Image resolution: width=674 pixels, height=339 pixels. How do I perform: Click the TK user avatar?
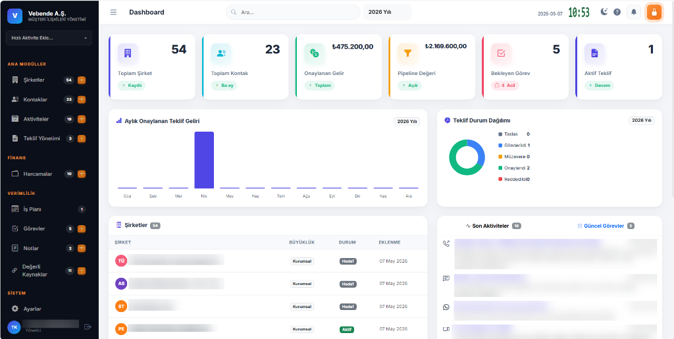pyautogui.click(x=14, y=327)
